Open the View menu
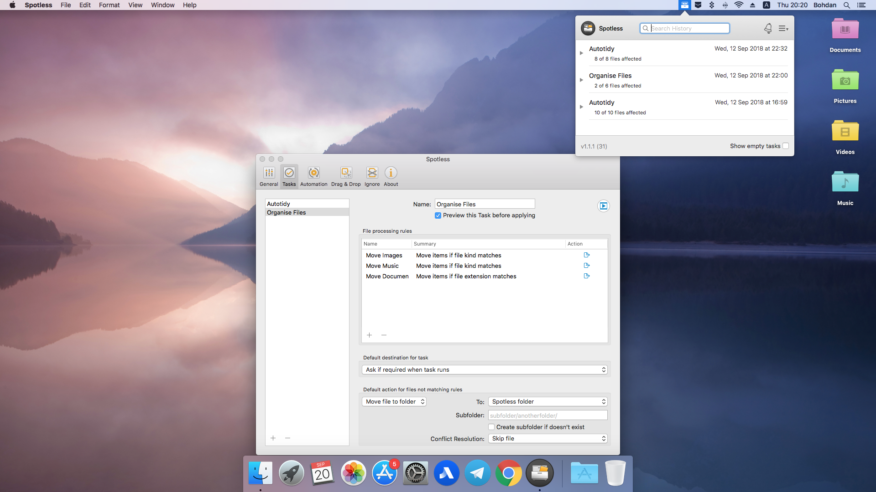The width and height of the screenshot is (876, 492). [x=134, y=5]
